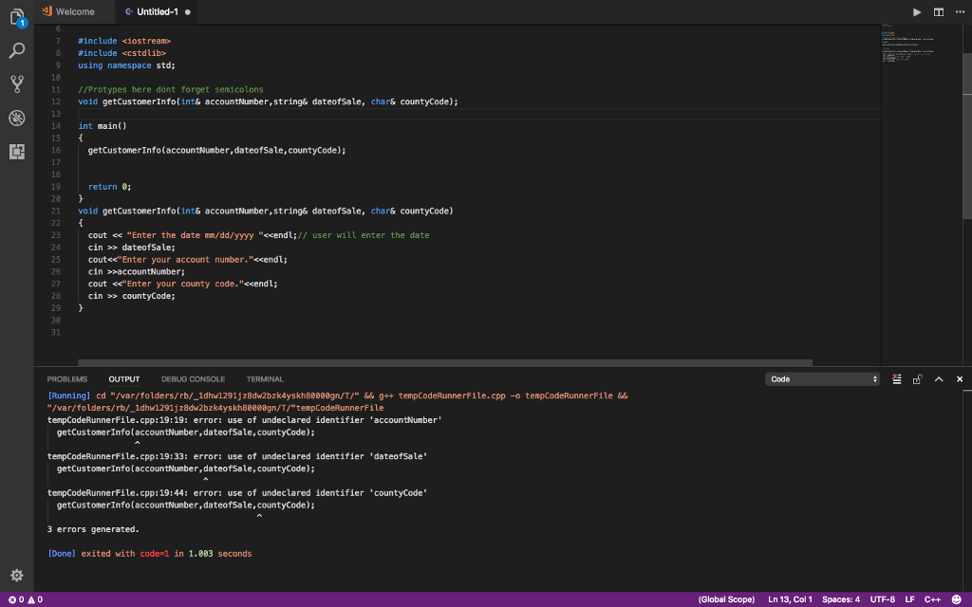Toggle output scroll lock
Screen dimensions: 972x607
pos(918,379)
